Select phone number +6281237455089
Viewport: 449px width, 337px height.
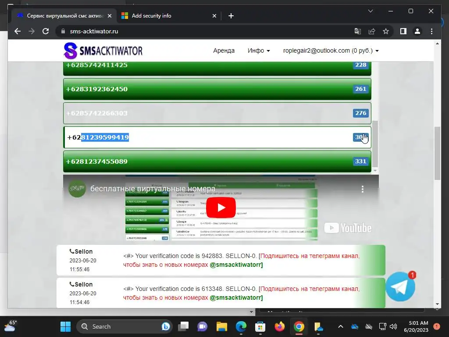point(217,161)
